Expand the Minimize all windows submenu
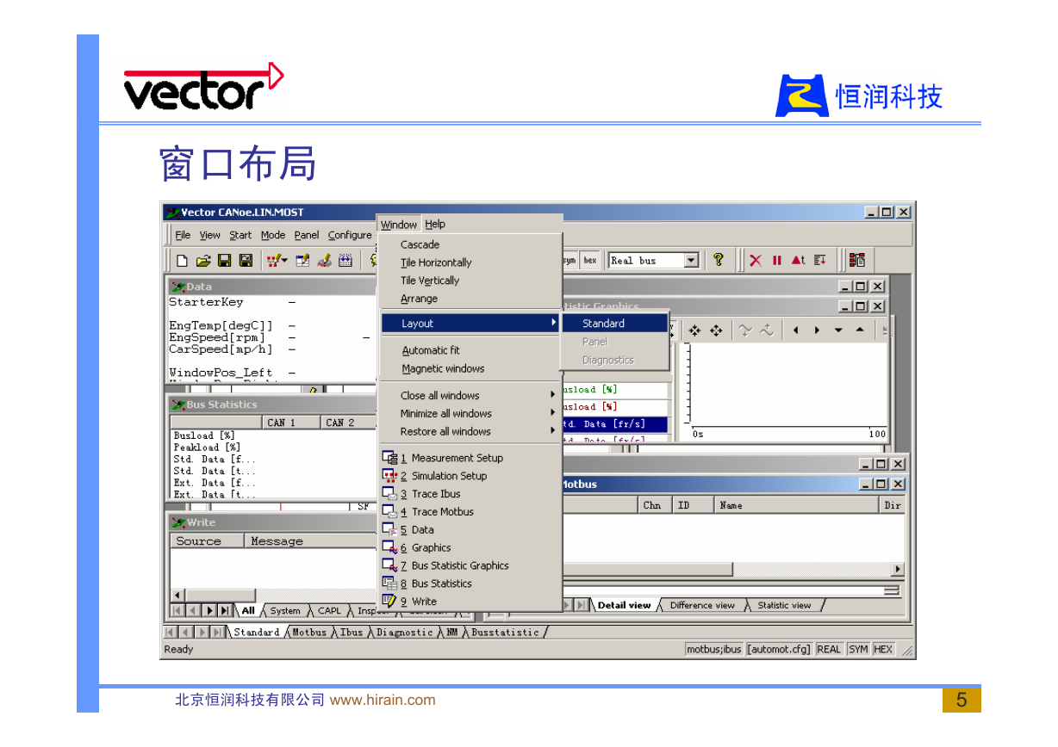The width and height of the screenshot is (1058, 747). pos(471,413)
